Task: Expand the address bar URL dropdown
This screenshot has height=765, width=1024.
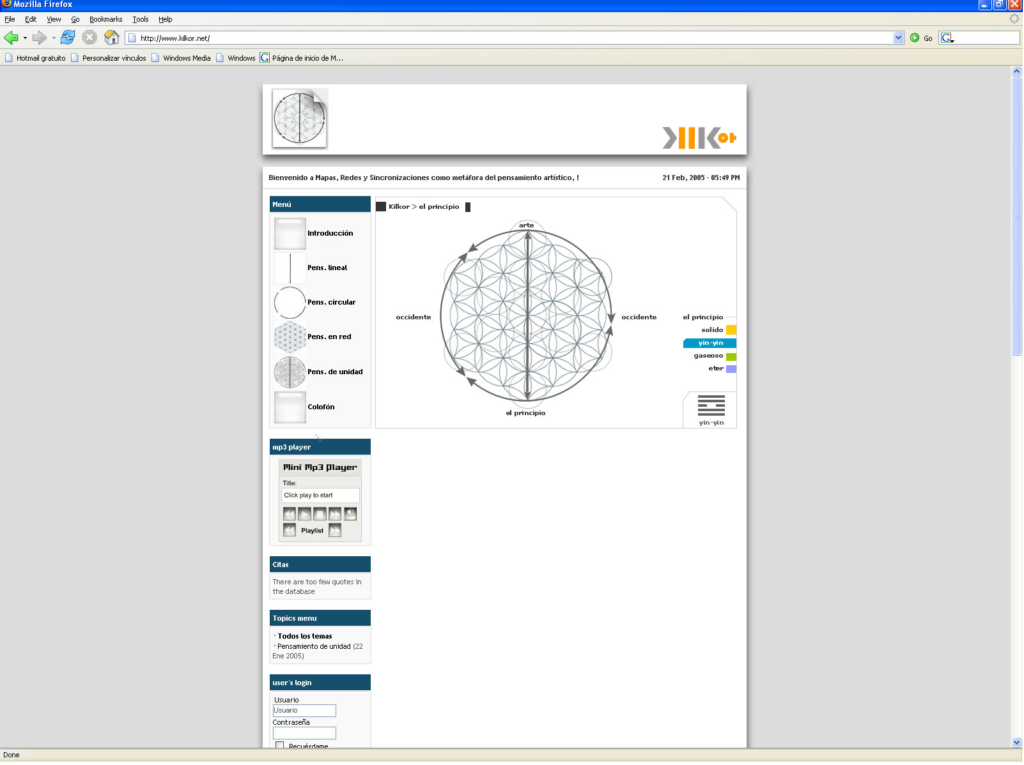Action: pos(898,38)
